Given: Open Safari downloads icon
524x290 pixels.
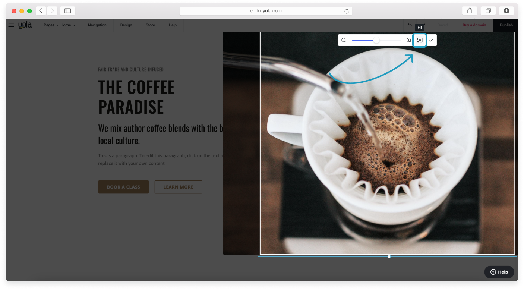Looking at the screenshot, I should point(506,11).
